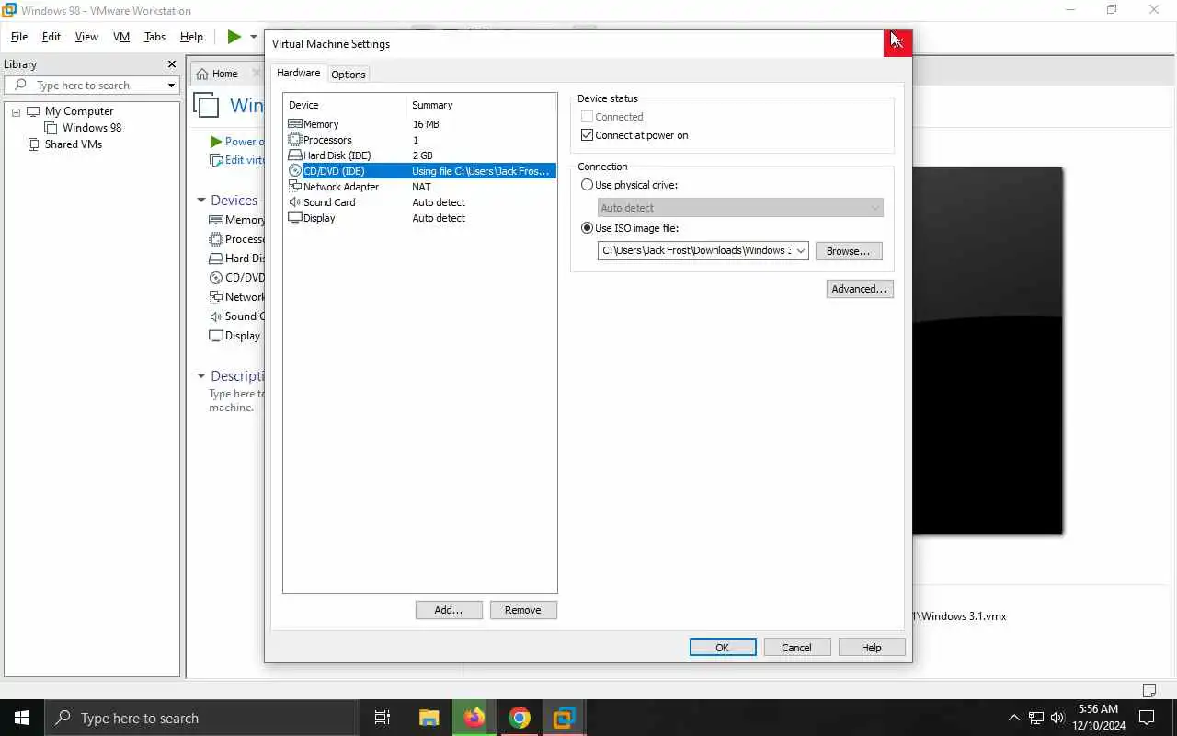Select the Sound Card speaker icon
The height and width of the screenshot is (736, 1177).
pos(295,202)
